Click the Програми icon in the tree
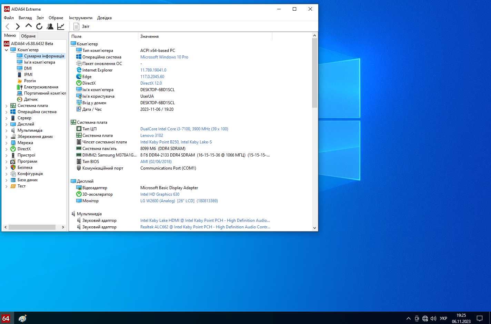The image size is (491, 324). 13,161
